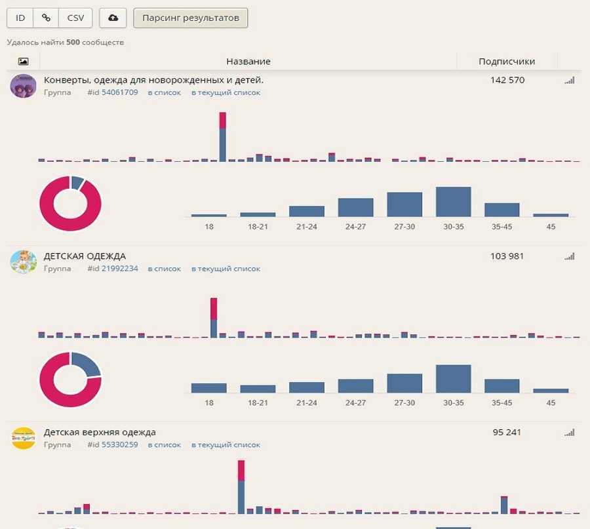Sort by Подписчики column header
The image size is (590, 529).
(x=507, y=62)
